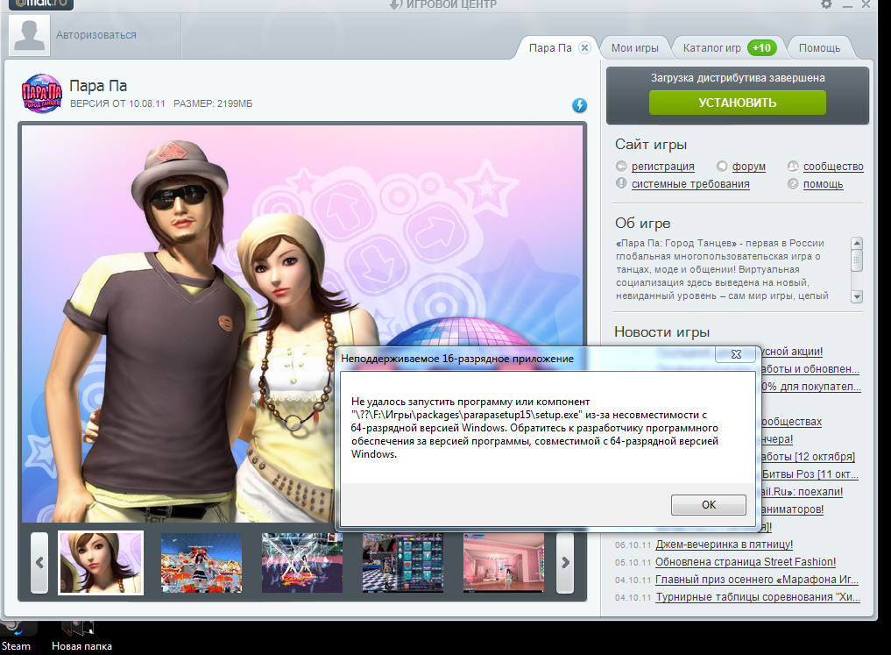Open news Джем-вечеринка в пятницу!
Image resolution: width=891 pixels, height=655 pixels.
coord(724,545)
